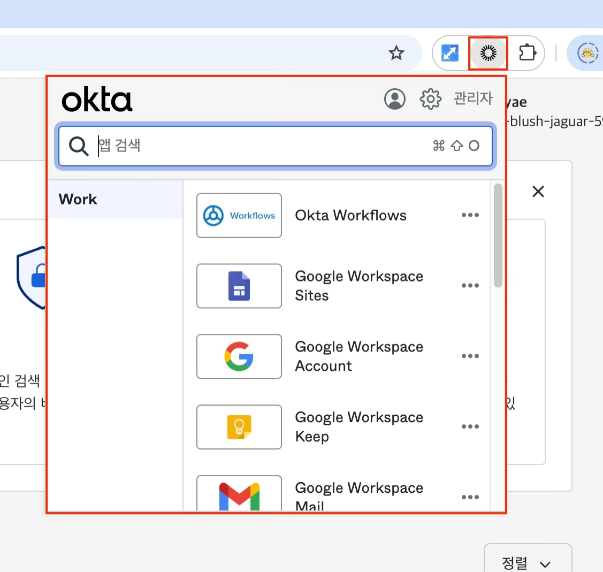The height and width of the screenshot is (572, 603).
Task: Open the Extensions puzzle-piece icon
Action: coord(527,53)
